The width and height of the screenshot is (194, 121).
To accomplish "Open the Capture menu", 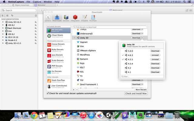I will (x=37, y=2).
